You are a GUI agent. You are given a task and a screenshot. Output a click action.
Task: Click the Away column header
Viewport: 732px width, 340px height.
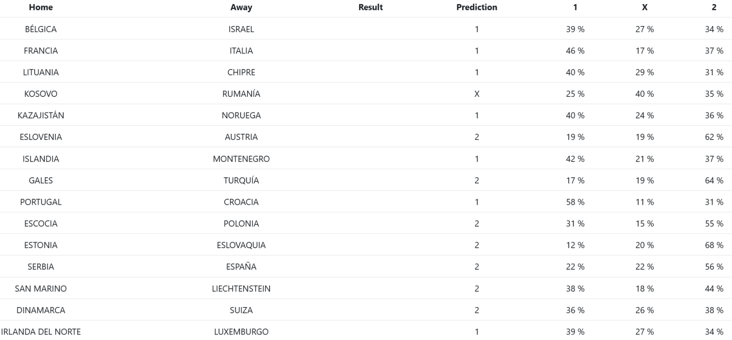point(241,7)
